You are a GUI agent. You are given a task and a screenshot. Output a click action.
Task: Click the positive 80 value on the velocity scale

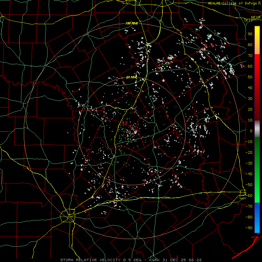point(250,45)
